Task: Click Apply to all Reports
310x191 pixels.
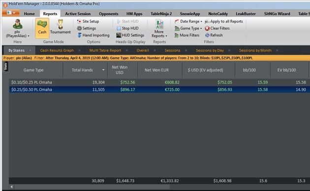Action: click(x=223, y=21)
